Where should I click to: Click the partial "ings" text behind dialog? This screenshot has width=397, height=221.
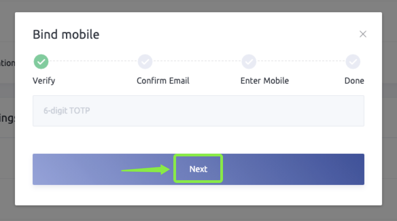point(7,120)
